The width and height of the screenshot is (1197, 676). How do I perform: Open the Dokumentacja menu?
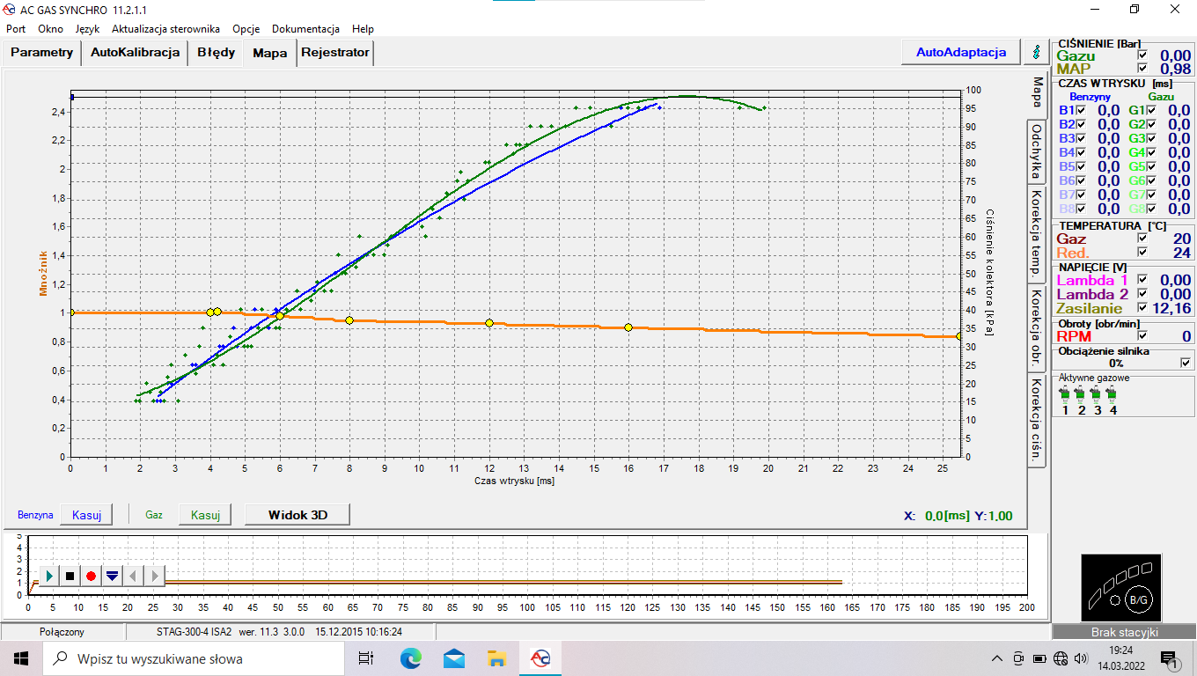(x=305, y=28)
